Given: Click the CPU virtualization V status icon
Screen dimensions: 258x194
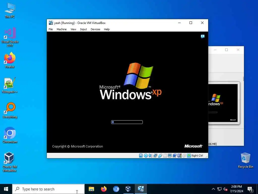Looking at the screenshot, I should pos(179,156).
